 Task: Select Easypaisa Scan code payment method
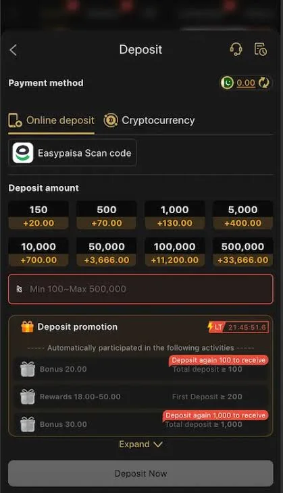(72, 153)
